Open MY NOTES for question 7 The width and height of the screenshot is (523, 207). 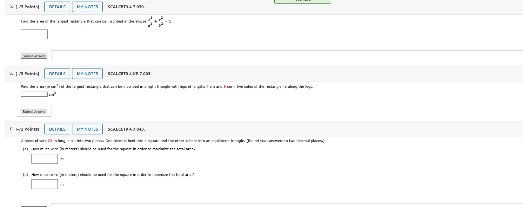point(87,129)
